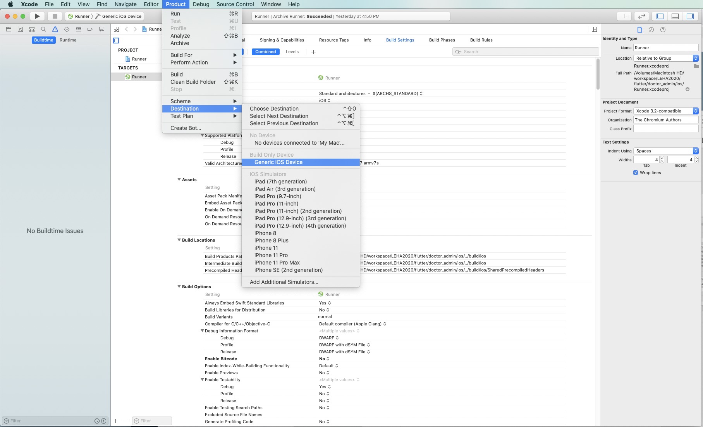Toggle the Debug area visibility
The height and width of the screenshot is (427, 703).
(x=675, y=16)
